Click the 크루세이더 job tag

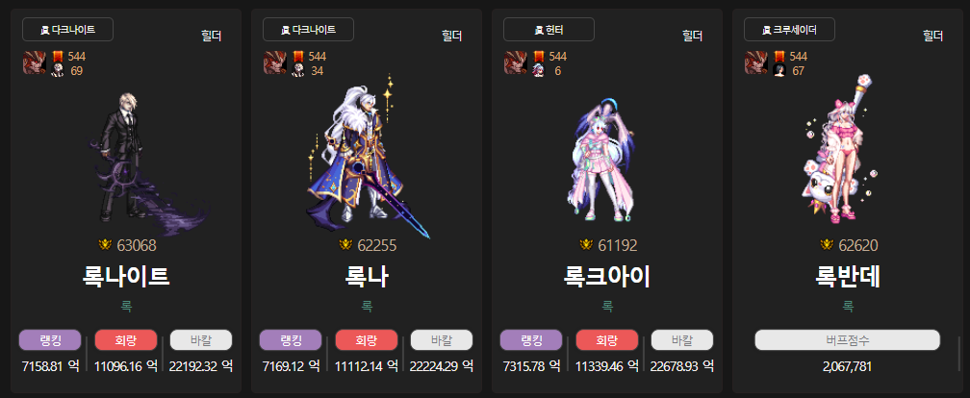[789, 29]
